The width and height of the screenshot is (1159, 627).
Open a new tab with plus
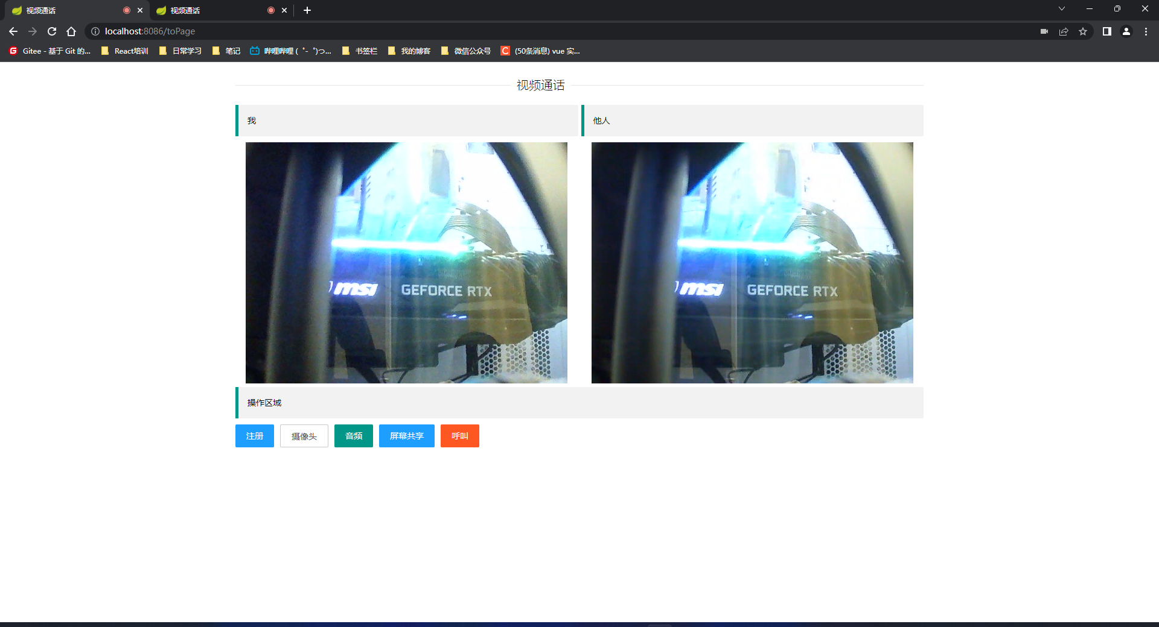(x=307, y=10)
